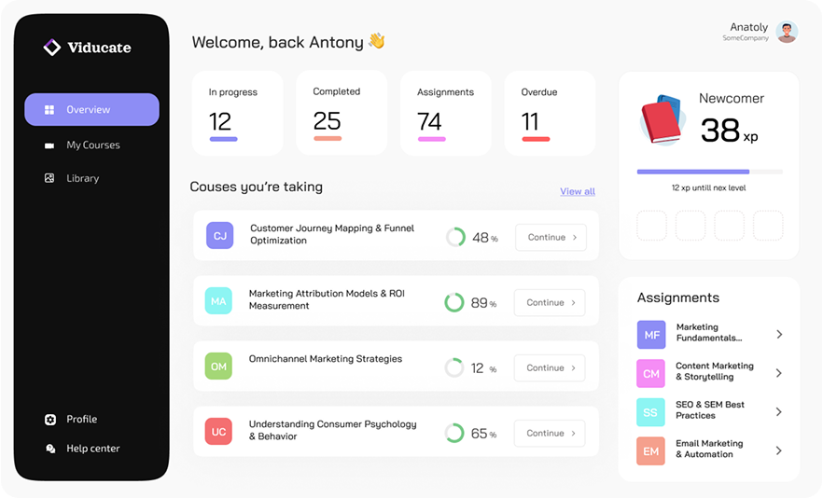Click the first empty badge slot
The width and height of the screenshot is (823, 498).
click(652, 226)
